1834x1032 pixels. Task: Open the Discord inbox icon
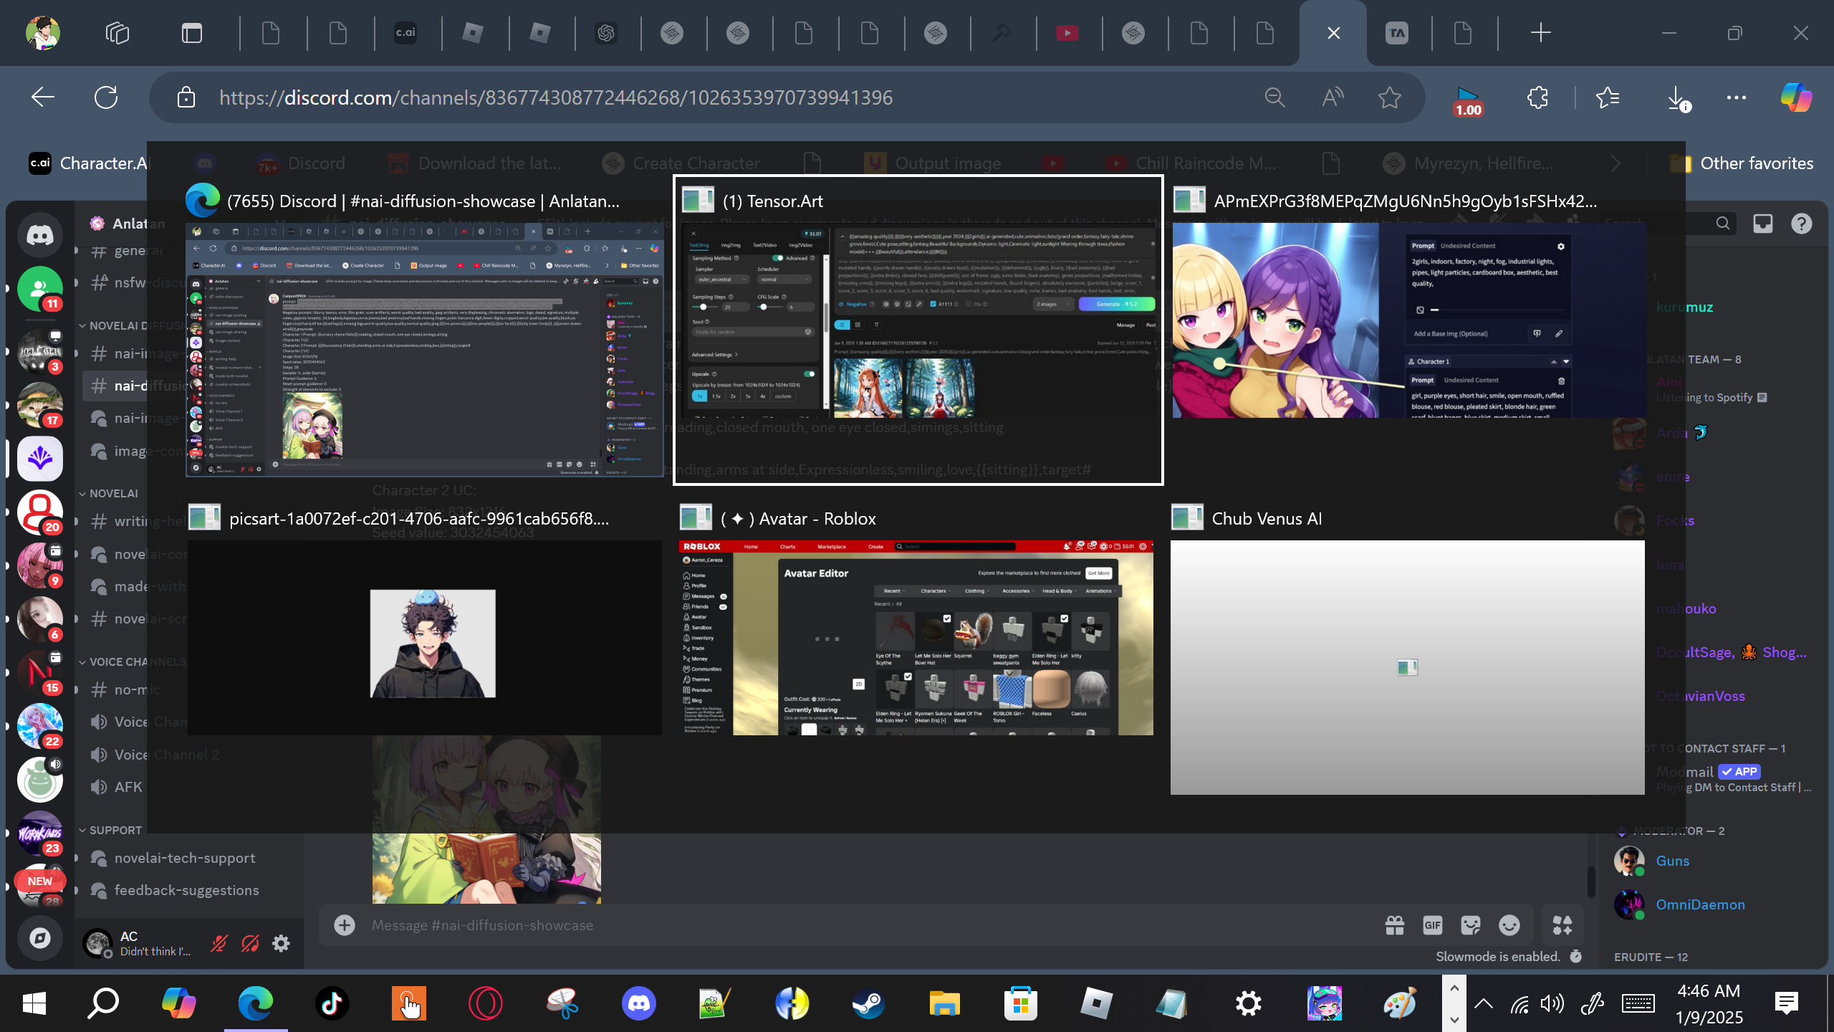tap(1762, 224)
